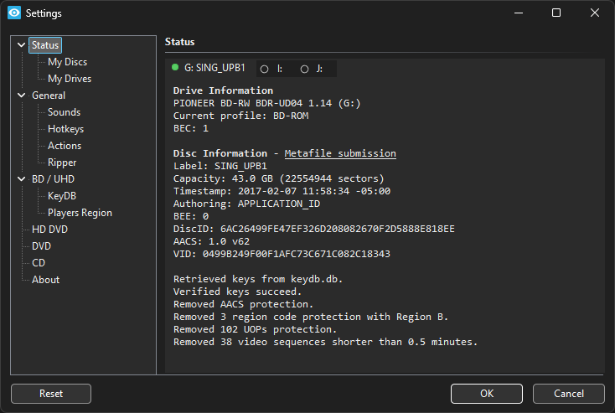The width and height of the screenshot is (615, 413).
Task: Open the HD DVD settings
Action: click(49, 230)
